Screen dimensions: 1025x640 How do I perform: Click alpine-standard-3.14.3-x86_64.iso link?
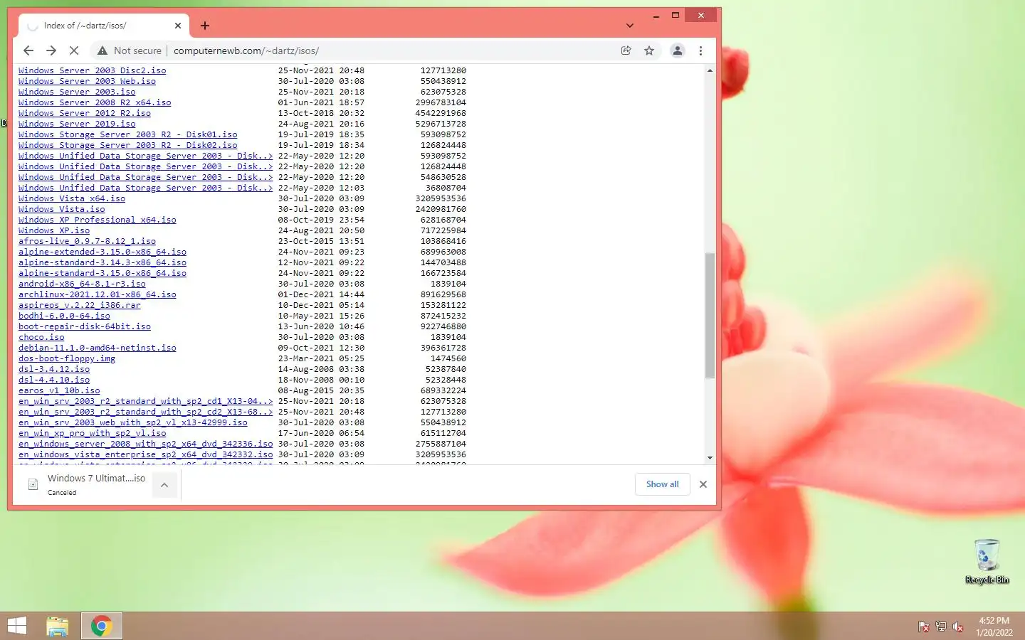pyautogui.click(x=102, y=262)
